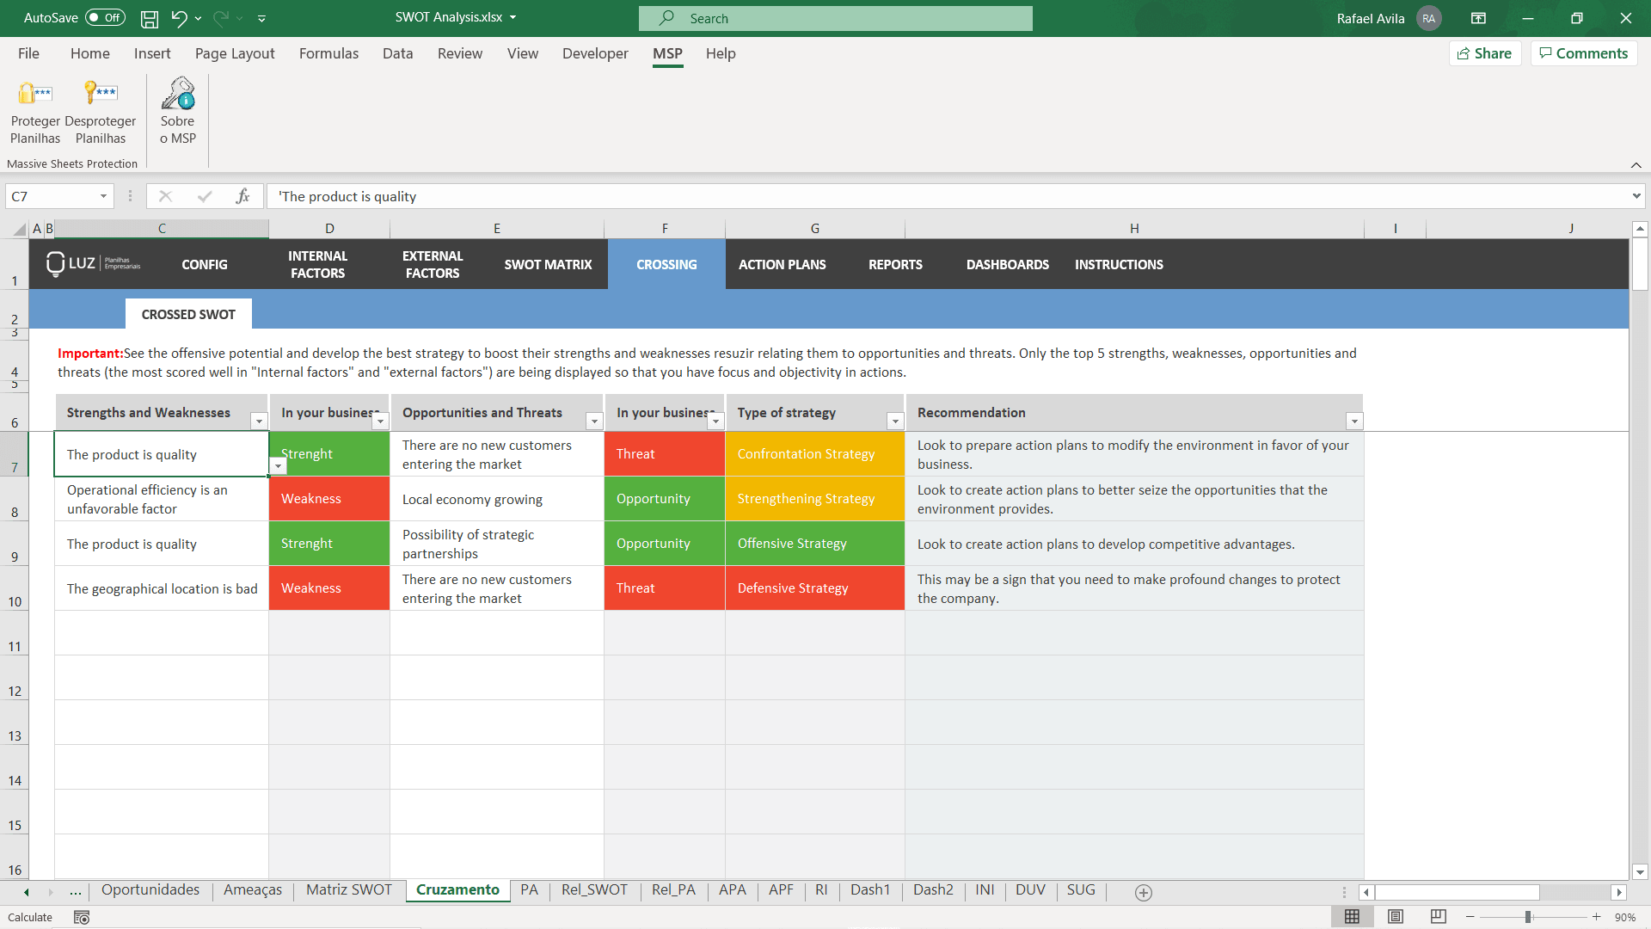
Task: Click the Save icon
Action: click(149, 18)
